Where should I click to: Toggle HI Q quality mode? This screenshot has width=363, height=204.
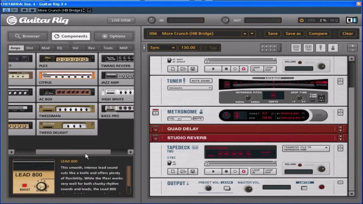(334, 20)
